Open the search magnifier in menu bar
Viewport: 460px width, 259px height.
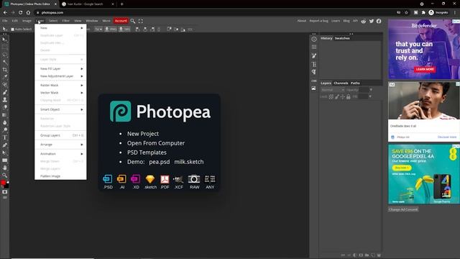(x=133, y=21)
